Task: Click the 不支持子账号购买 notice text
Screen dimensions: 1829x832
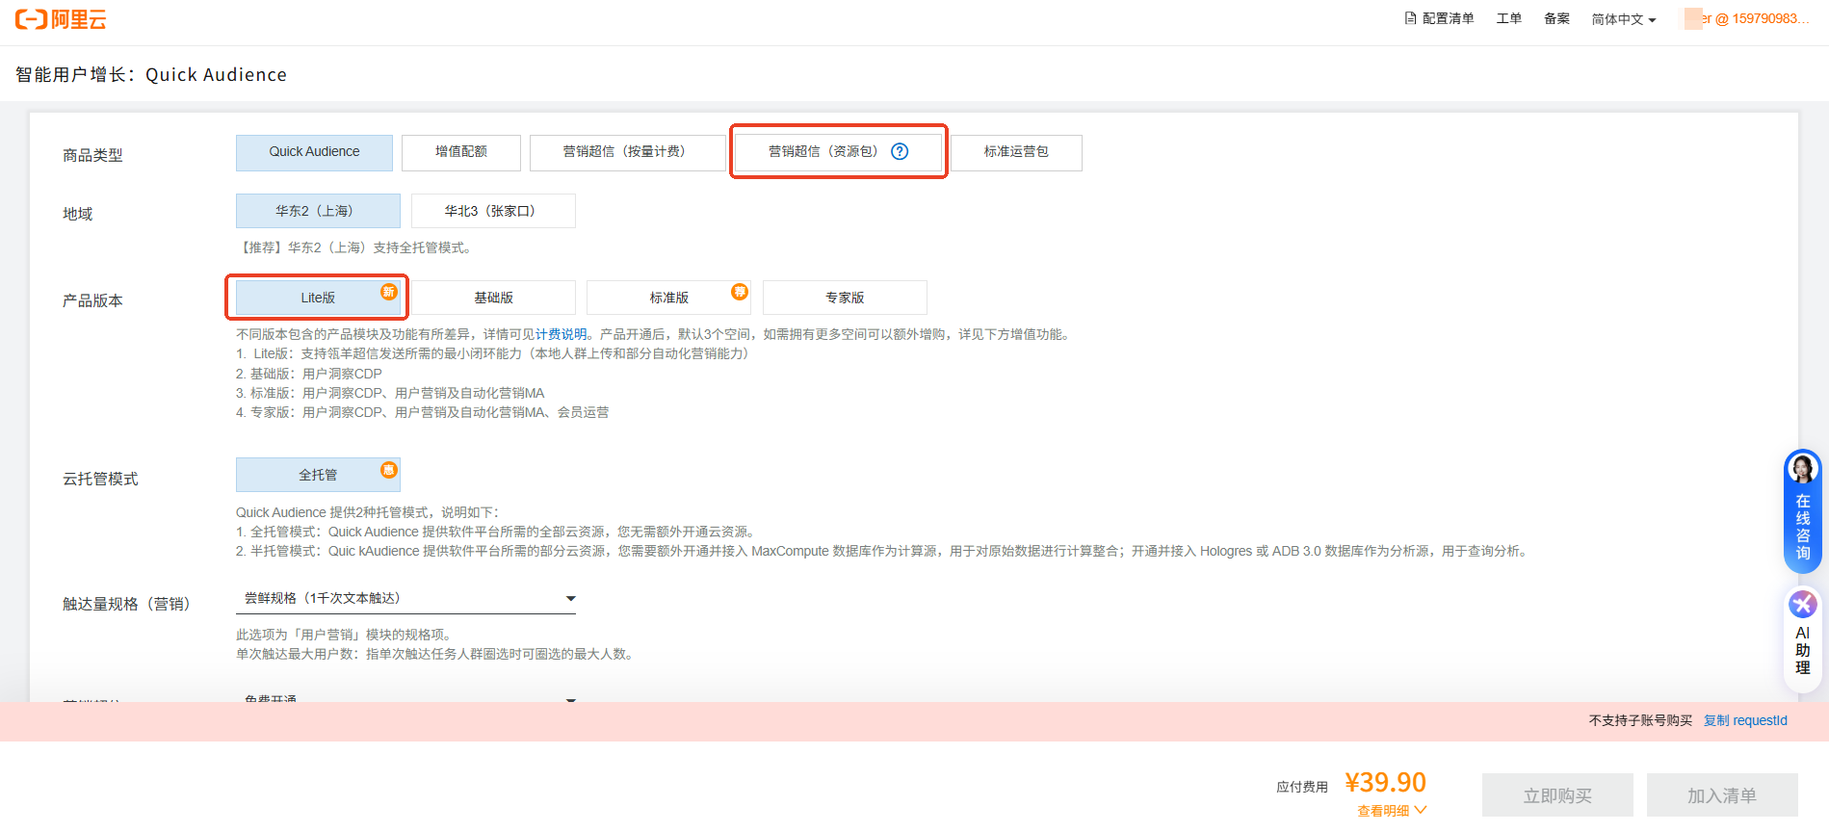Action: coord(1640,720)
